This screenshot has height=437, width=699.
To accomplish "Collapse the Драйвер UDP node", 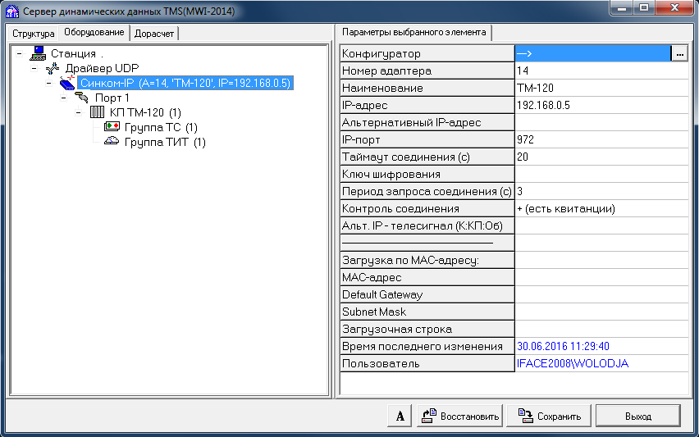I will 34,69.
